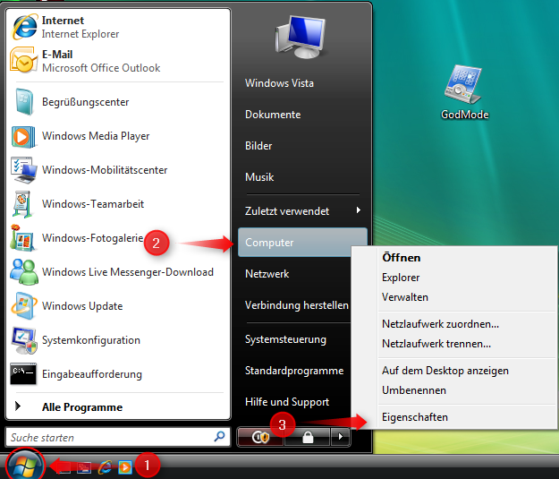
Task: Click Verbindung herstellen
Action: [x=297, y=305]
